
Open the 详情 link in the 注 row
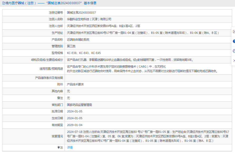pos(70,147)
